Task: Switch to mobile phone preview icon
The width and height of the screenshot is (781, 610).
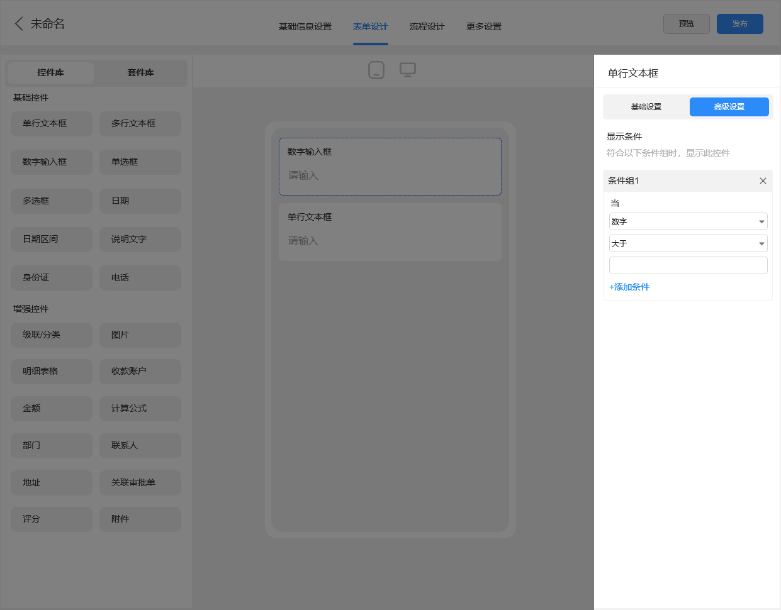Action: tap(376, 70)
